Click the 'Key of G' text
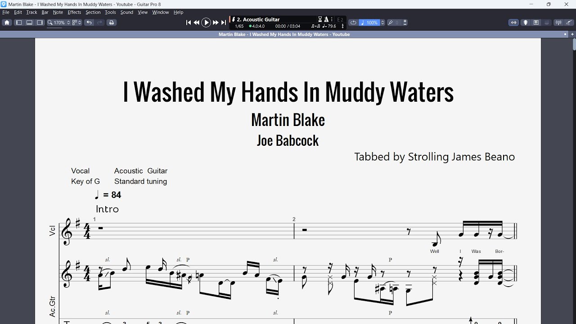The image size is (576, 324). [85, 181]
